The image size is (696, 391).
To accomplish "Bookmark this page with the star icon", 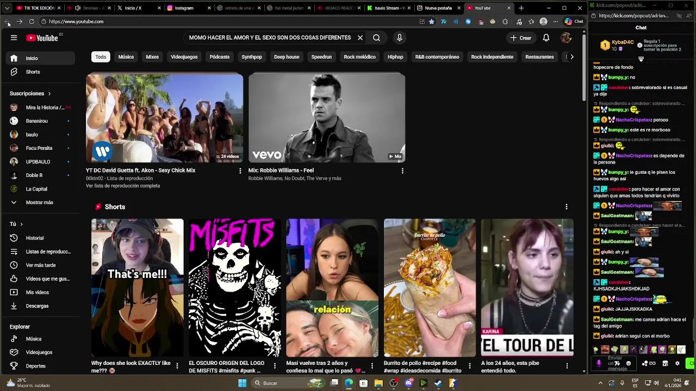I will (432, 22).
